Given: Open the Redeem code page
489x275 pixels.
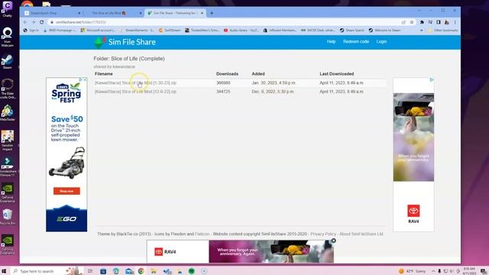Looking at the screenshot, I should point(356,41).
